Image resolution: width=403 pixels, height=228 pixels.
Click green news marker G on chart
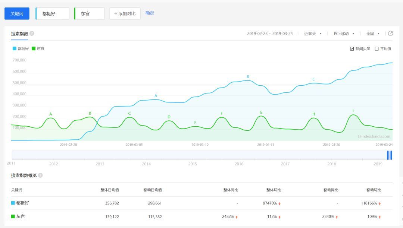click(x=261, y=113)
